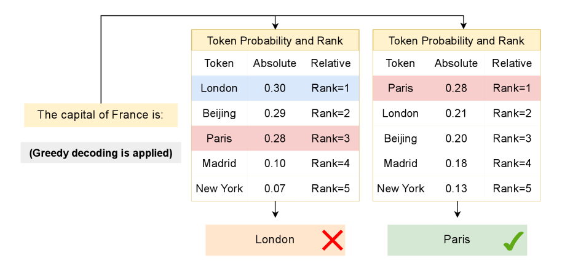
Task: Click the green Paris output box
Action: click(x=457, y=240)
